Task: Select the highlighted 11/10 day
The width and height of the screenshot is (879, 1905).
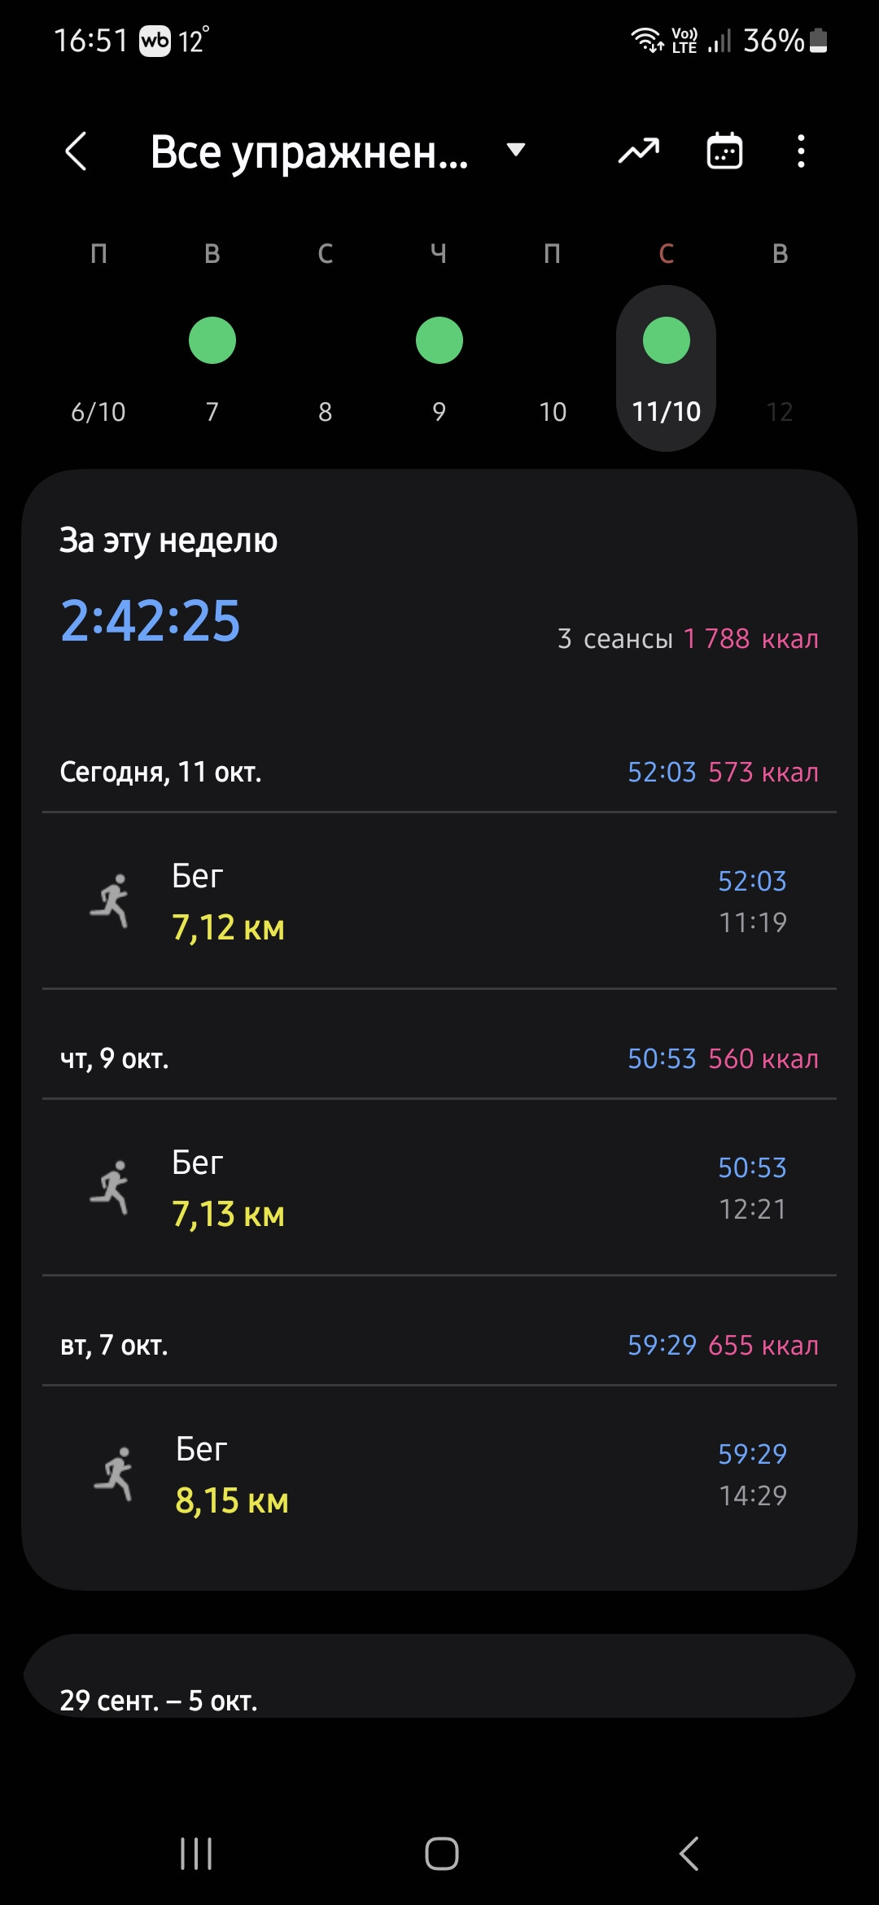Action: [666, 368]
